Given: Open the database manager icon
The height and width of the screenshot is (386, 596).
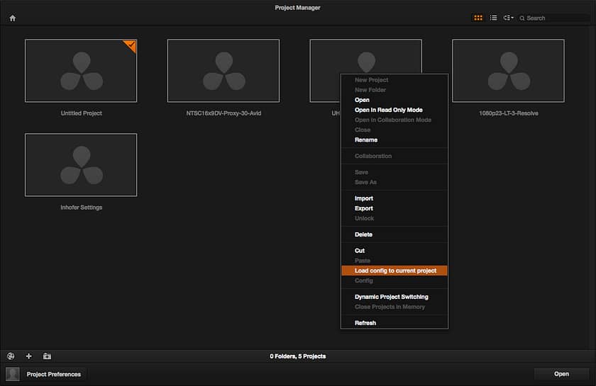Looking at the screenshot, I should [x=11, y=356].
